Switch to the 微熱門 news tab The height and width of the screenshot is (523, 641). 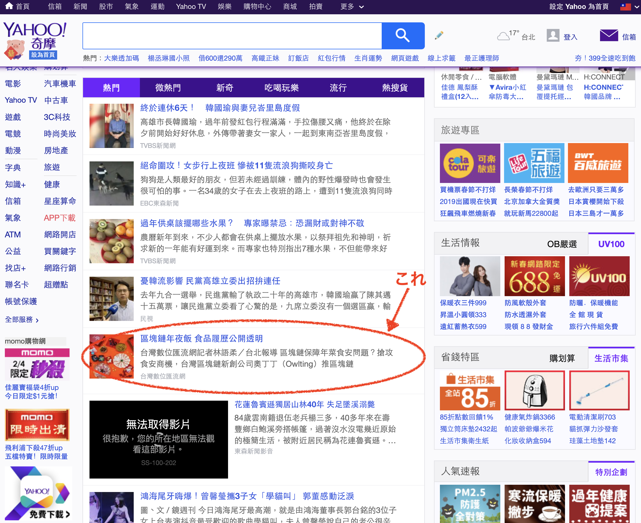[x=168, y=88]
